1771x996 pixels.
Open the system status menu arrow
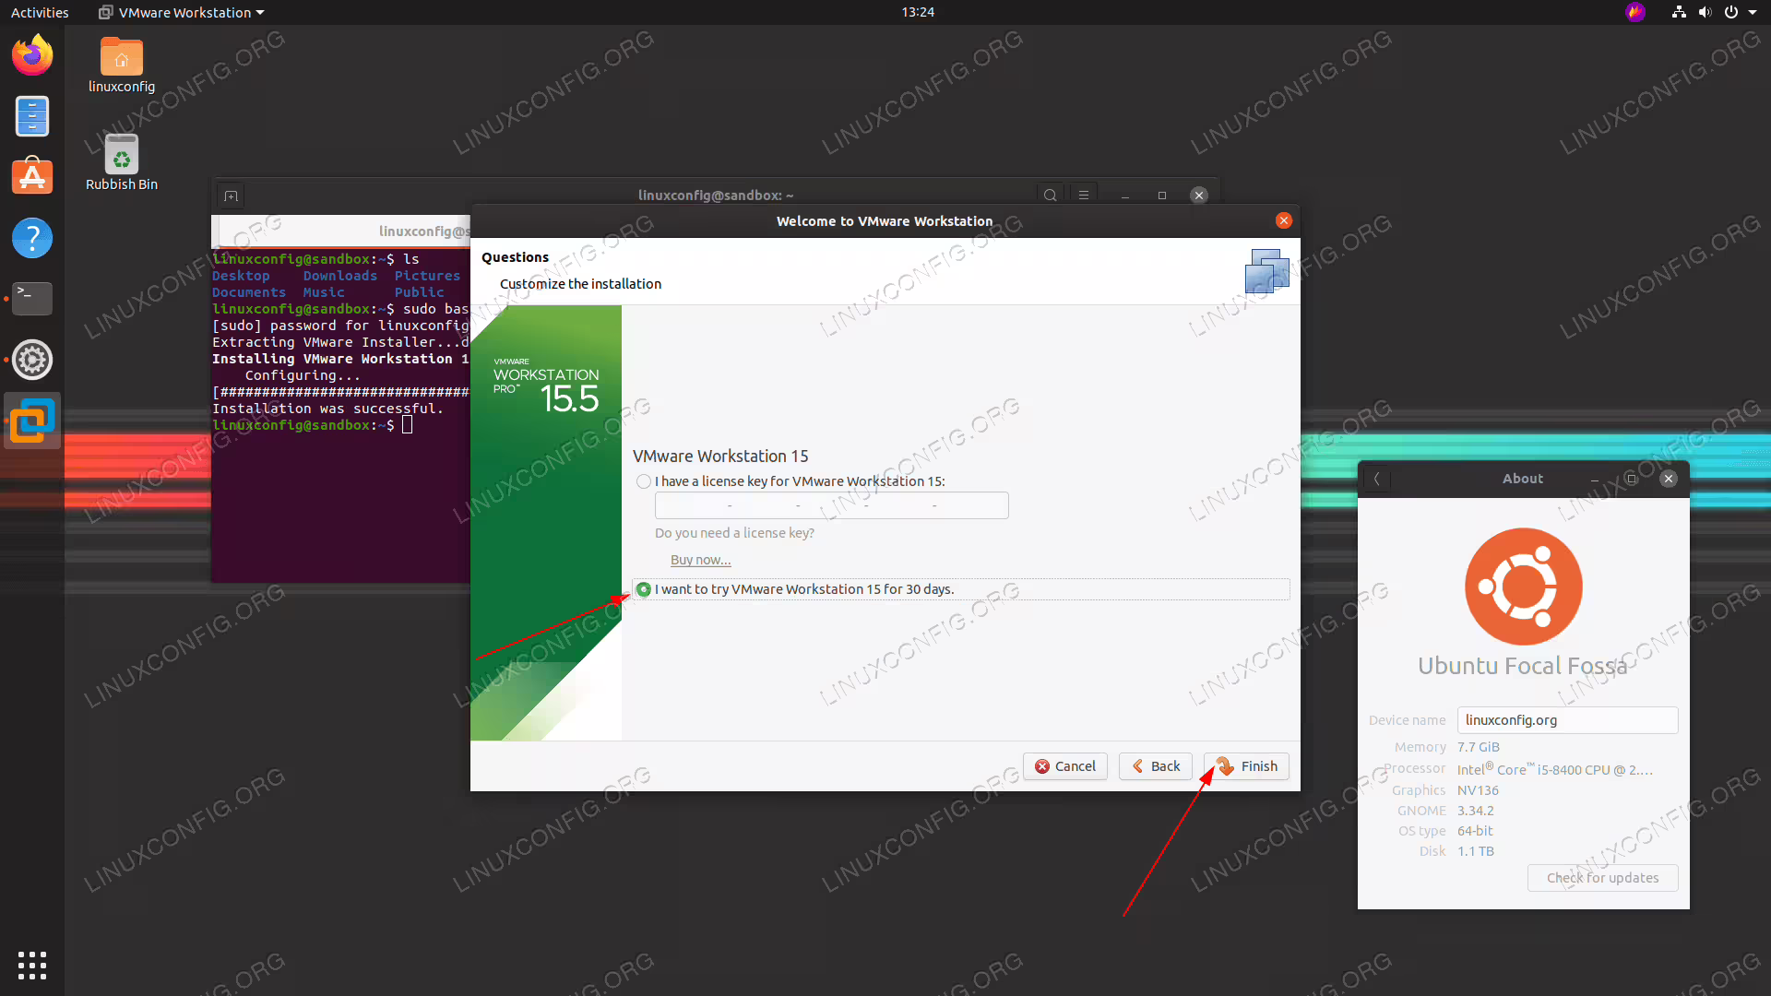point(1753,12)
